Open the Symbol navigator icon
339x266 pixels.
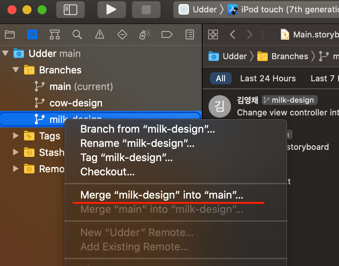[55, 34]
